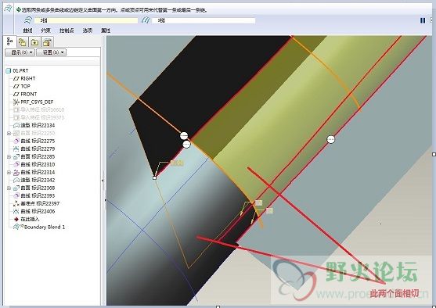Pause the feature tool with pause button

[x=423, y=20]
